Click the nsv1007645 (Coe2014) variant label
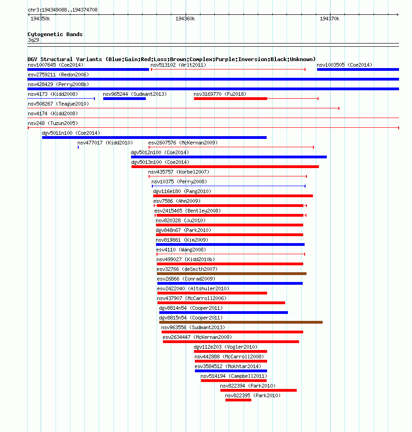The width and height of the screenshot is (412, 432). point(56,65)
